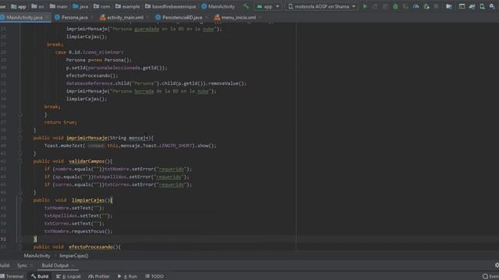499x280 pixels.
Task: Open the SDK Manager device icon
Action: coord(483,6)
